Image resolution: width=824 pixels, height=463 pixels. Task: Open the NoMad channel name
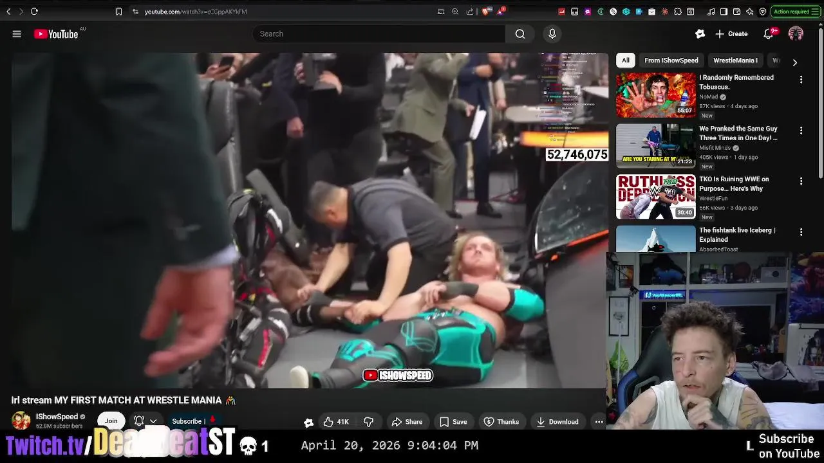(x=708, y=97)
